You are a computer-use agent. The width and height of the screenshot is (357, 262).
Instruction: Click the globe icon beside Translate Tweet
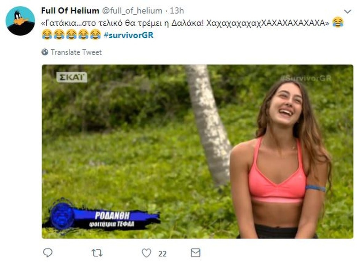pyautogui.click(x=44, y=52)
